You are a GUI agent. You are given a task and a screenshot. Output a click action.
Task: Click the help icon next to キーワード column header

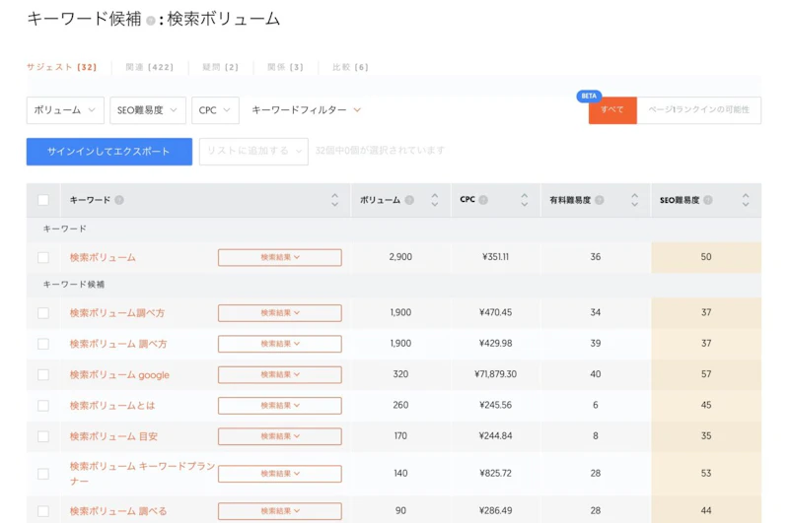tap(118, 200)
